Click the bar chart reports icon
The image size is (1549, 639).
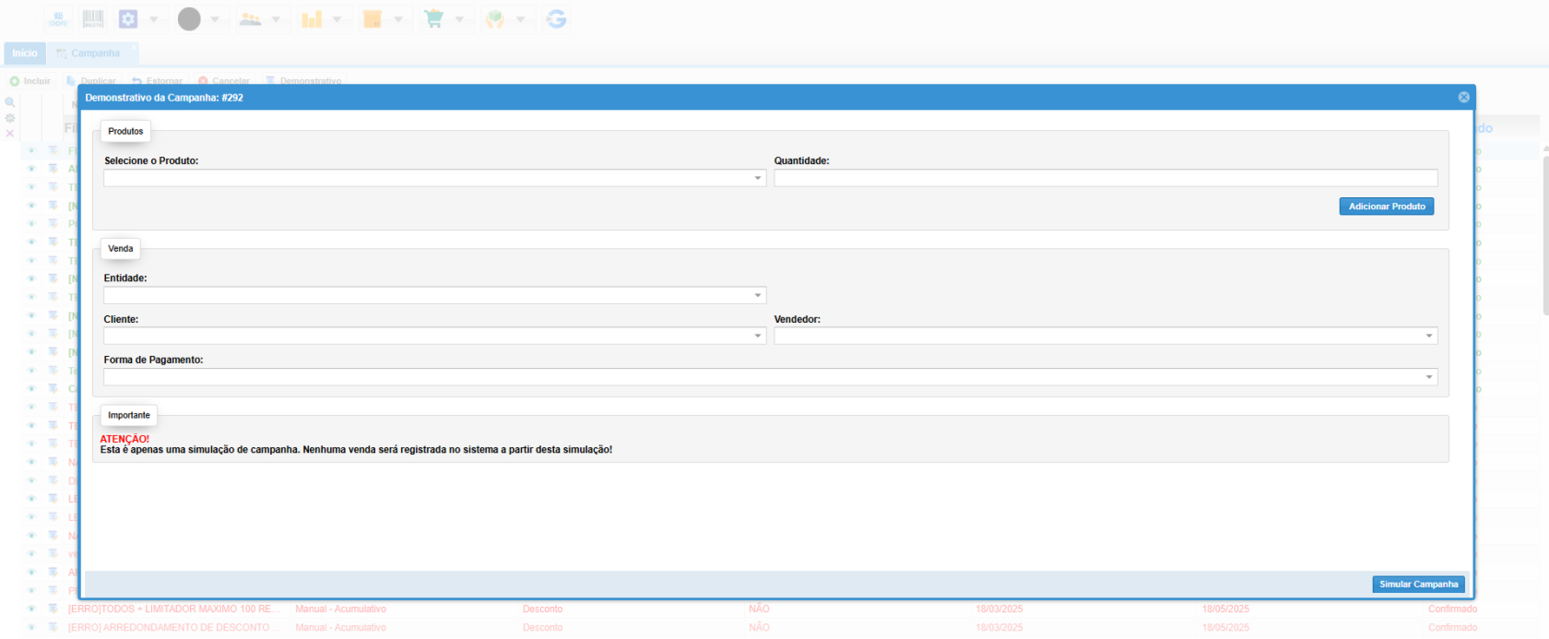coord(312,19)
